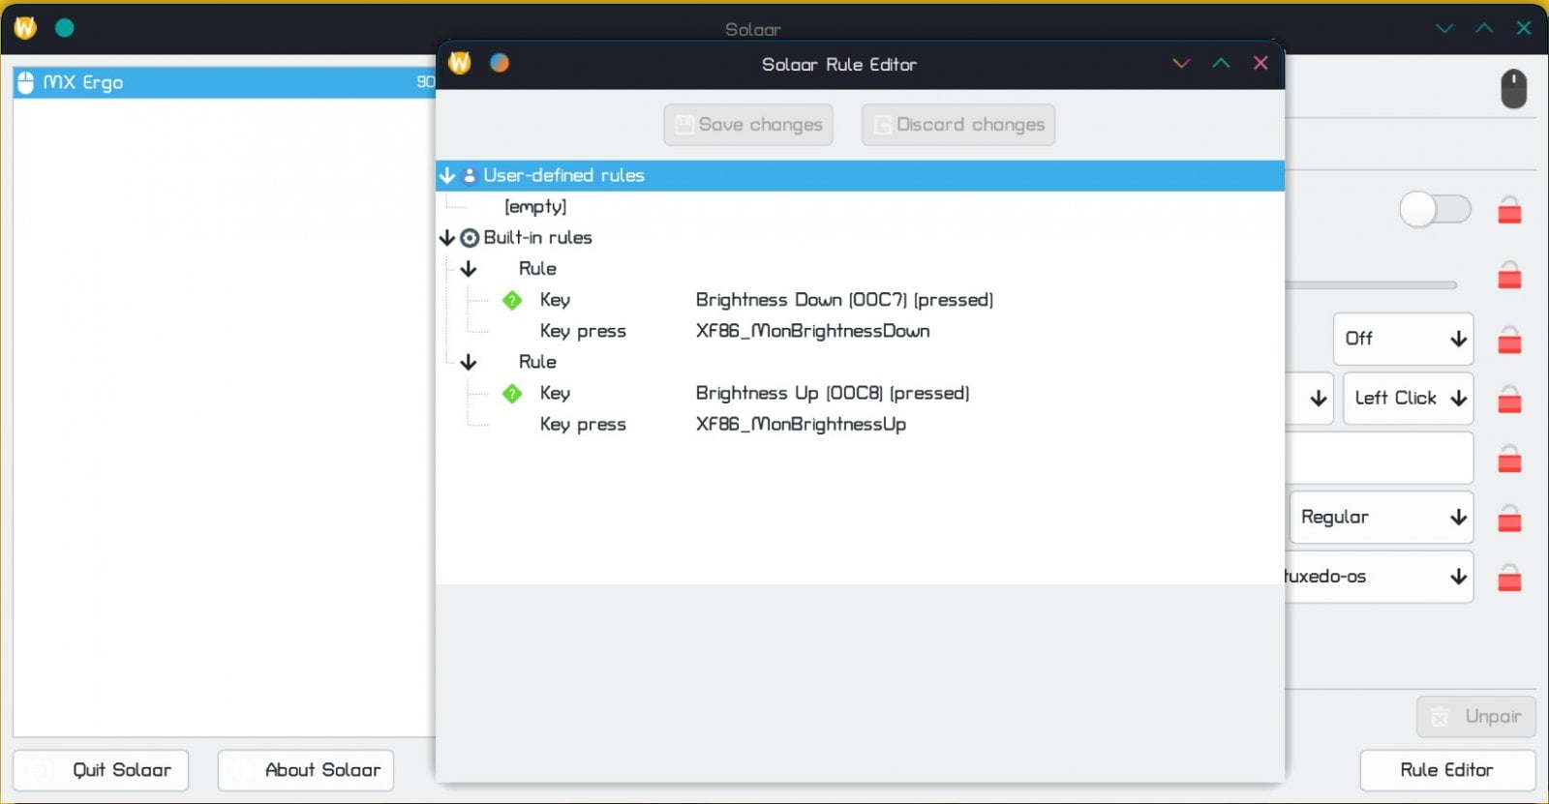This screenshot has width=1549, height=804.
Task: Click the Solaar app icon in main window title bar
Action: coord(25,28)
